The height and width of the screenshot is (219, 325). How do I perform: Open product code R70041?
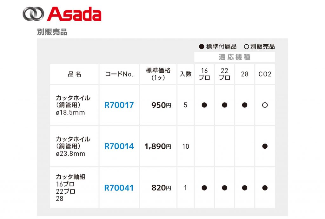(119, 188)
